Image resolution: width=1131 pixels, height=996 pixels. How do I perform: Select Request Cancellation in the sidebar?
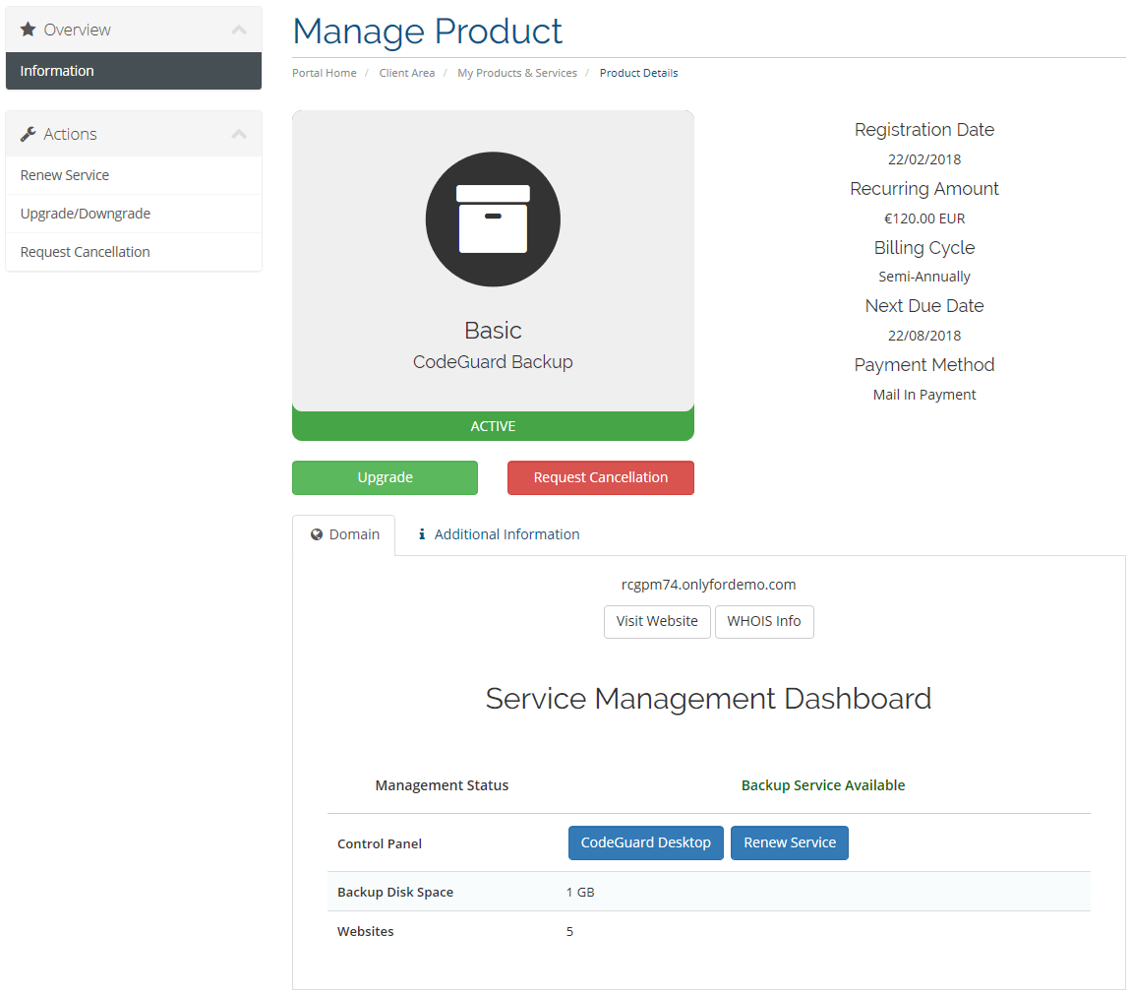[134, 252]
